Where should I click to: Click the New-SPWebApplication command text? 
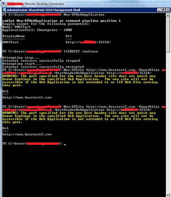pos(84,14)
